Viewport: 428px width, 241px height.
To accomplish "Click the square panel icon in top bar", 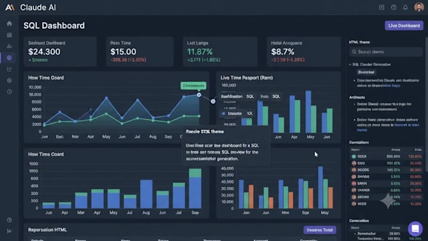I will point(381,8).
